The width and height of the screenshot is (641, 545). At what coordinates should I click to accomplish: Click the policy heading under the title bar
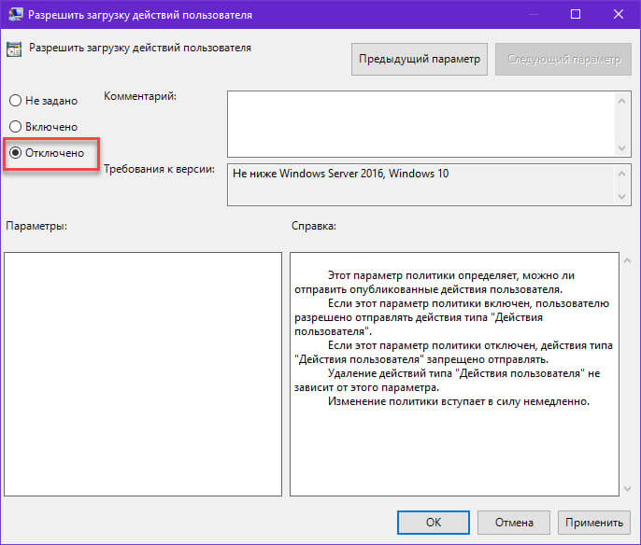(140, 48)
